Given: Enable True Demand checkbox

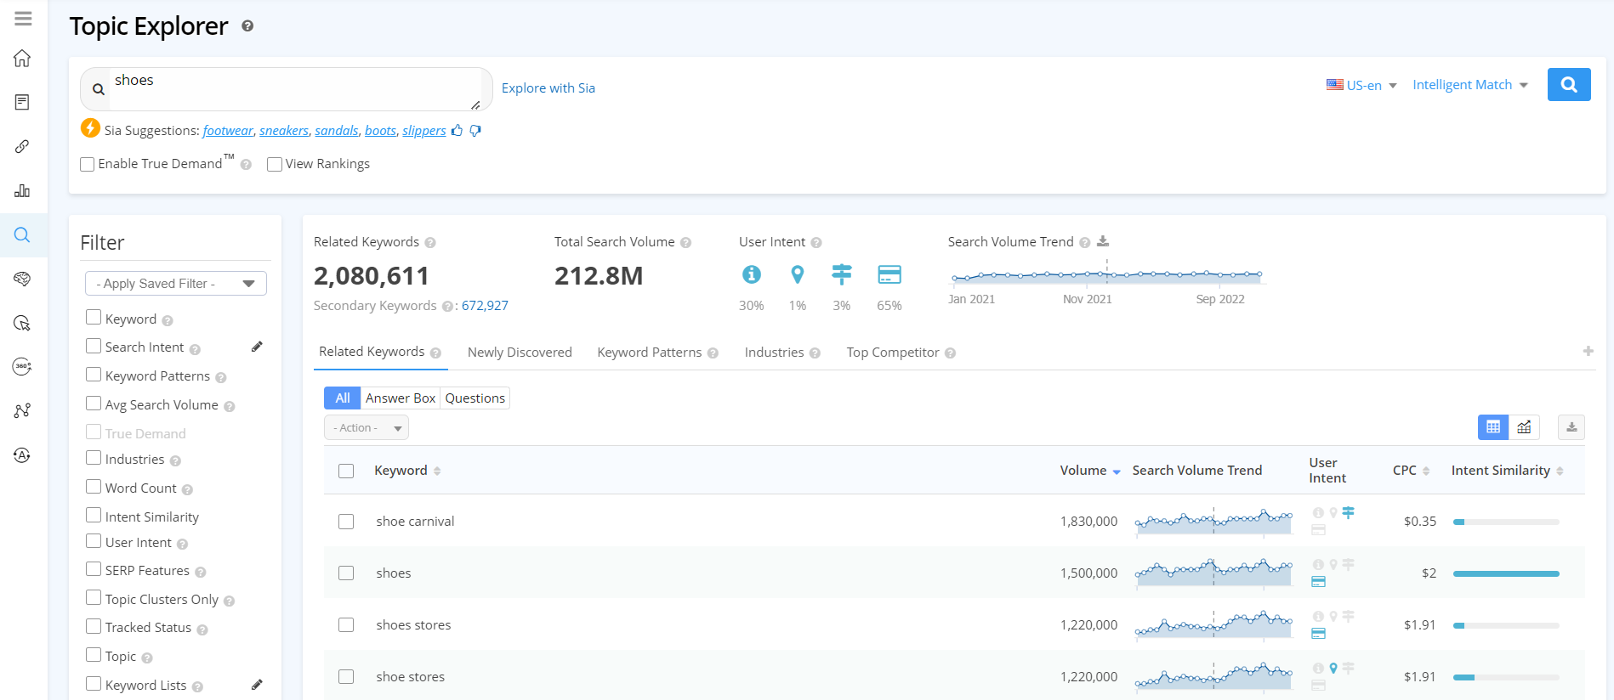Looking at the screenshot, I should (x=88, y=165).
